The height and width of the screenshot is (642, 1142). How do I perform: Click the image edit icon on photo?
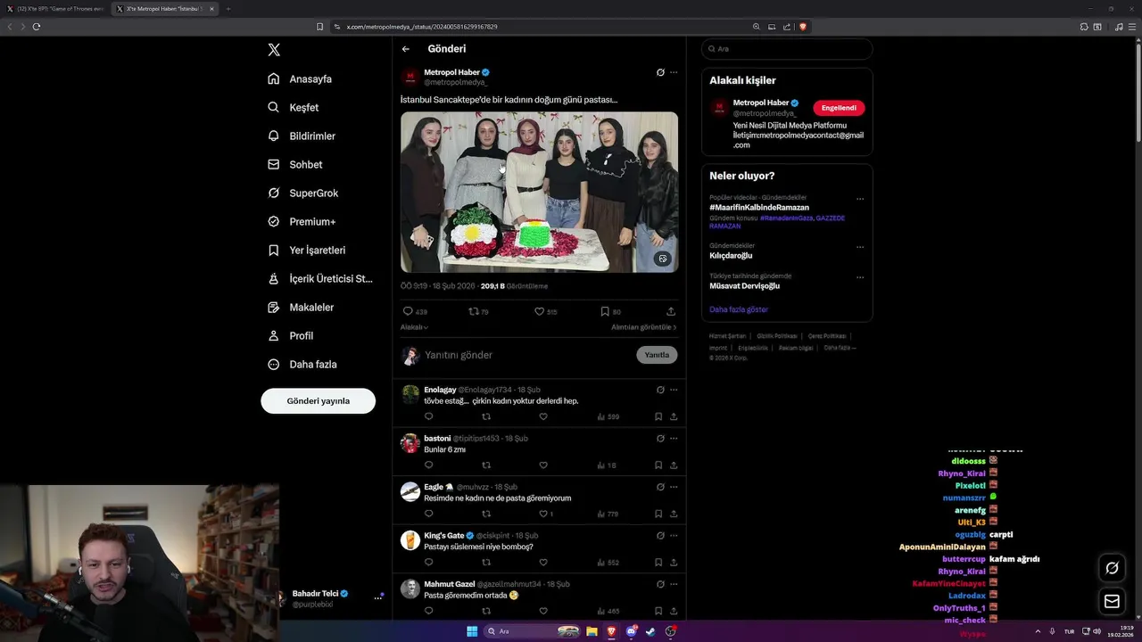[x=662, y=259]
